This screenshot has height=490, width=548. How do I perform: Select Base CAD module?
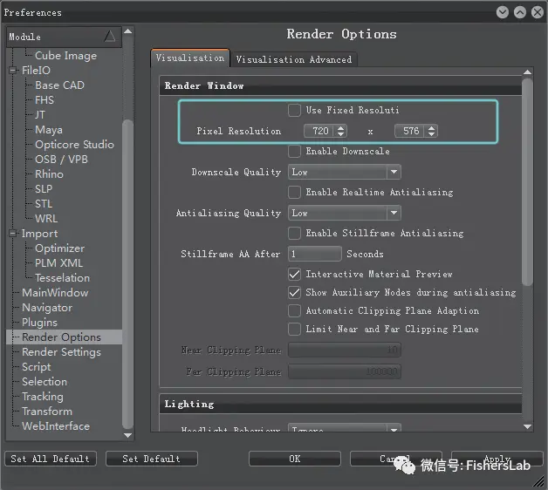pyautogui.click(x=59, y=85)
